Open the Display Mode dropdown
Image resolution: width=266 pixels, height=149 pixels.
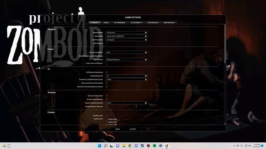tap(126, 32)
